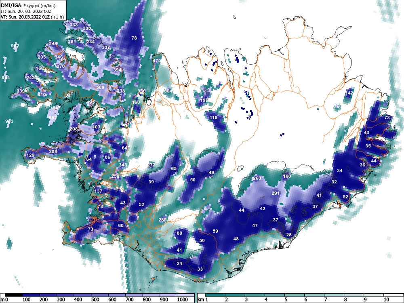
Task: Click the 'IT: Sun. 20. 03. 2022 00Z' line
Action: (26, 11)
